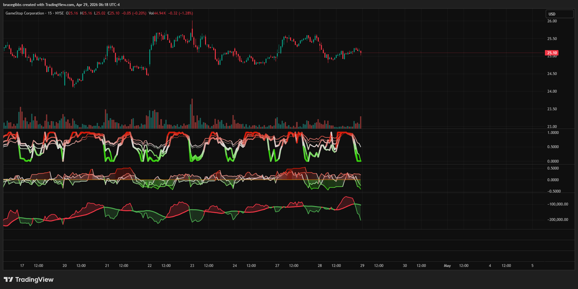Image resolution: width=578 pixels, height=289 pixels.
Task: Click the 23.50 price scale label
Action: click(552, 109)
